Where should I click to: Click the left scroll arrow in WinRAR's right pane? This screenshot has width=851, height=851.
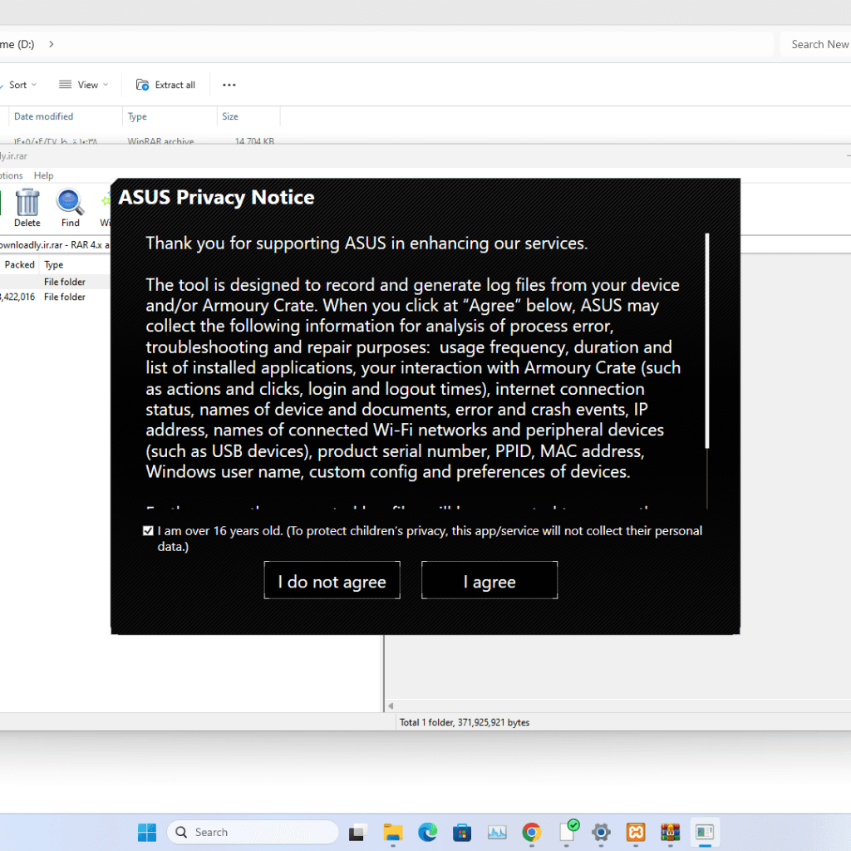point(391,706)
